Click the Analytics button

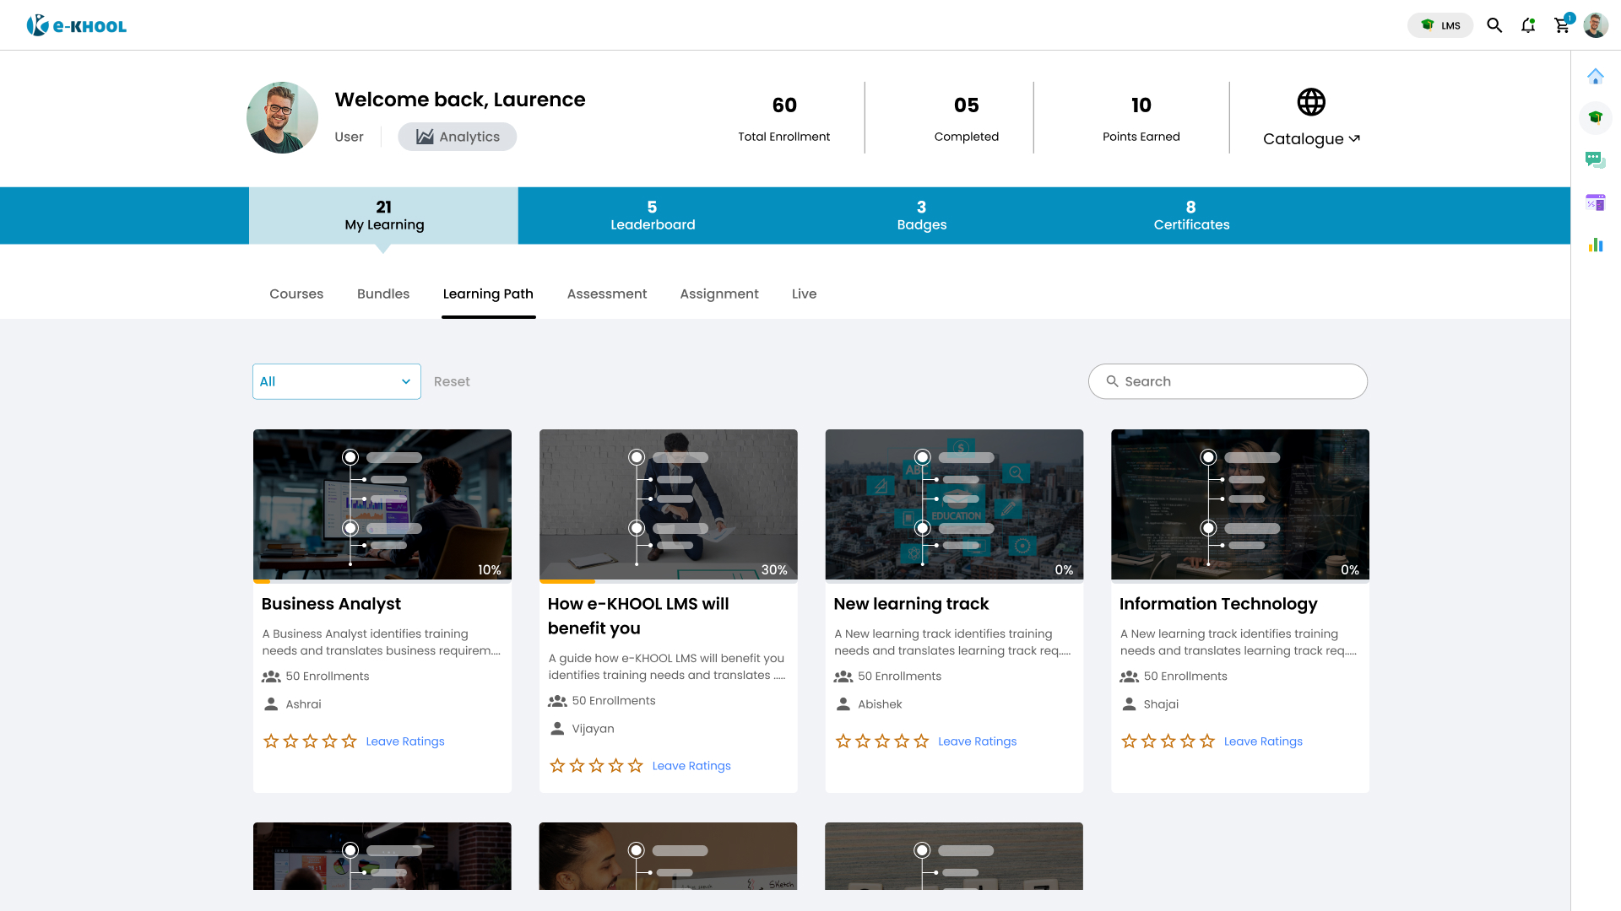458,137
